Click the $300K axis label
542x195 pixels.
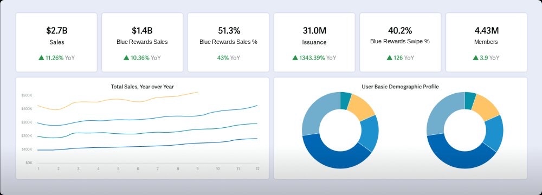[27, 122]
